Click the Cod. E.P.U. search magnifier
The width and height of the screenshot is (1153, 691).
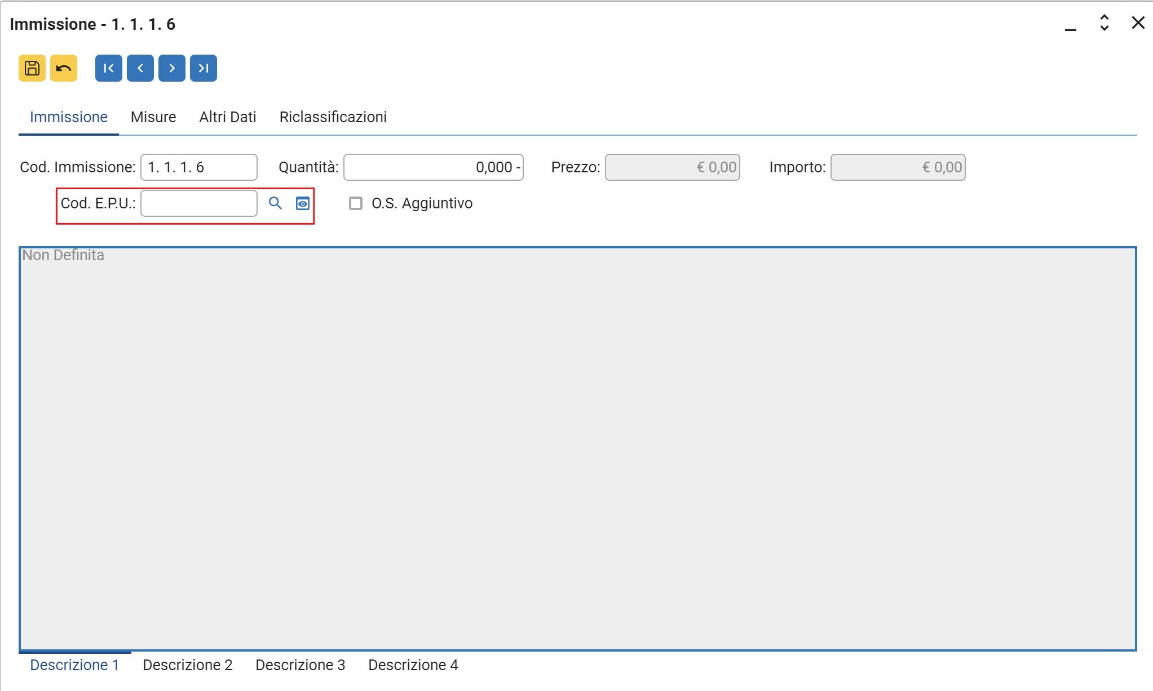275,203
